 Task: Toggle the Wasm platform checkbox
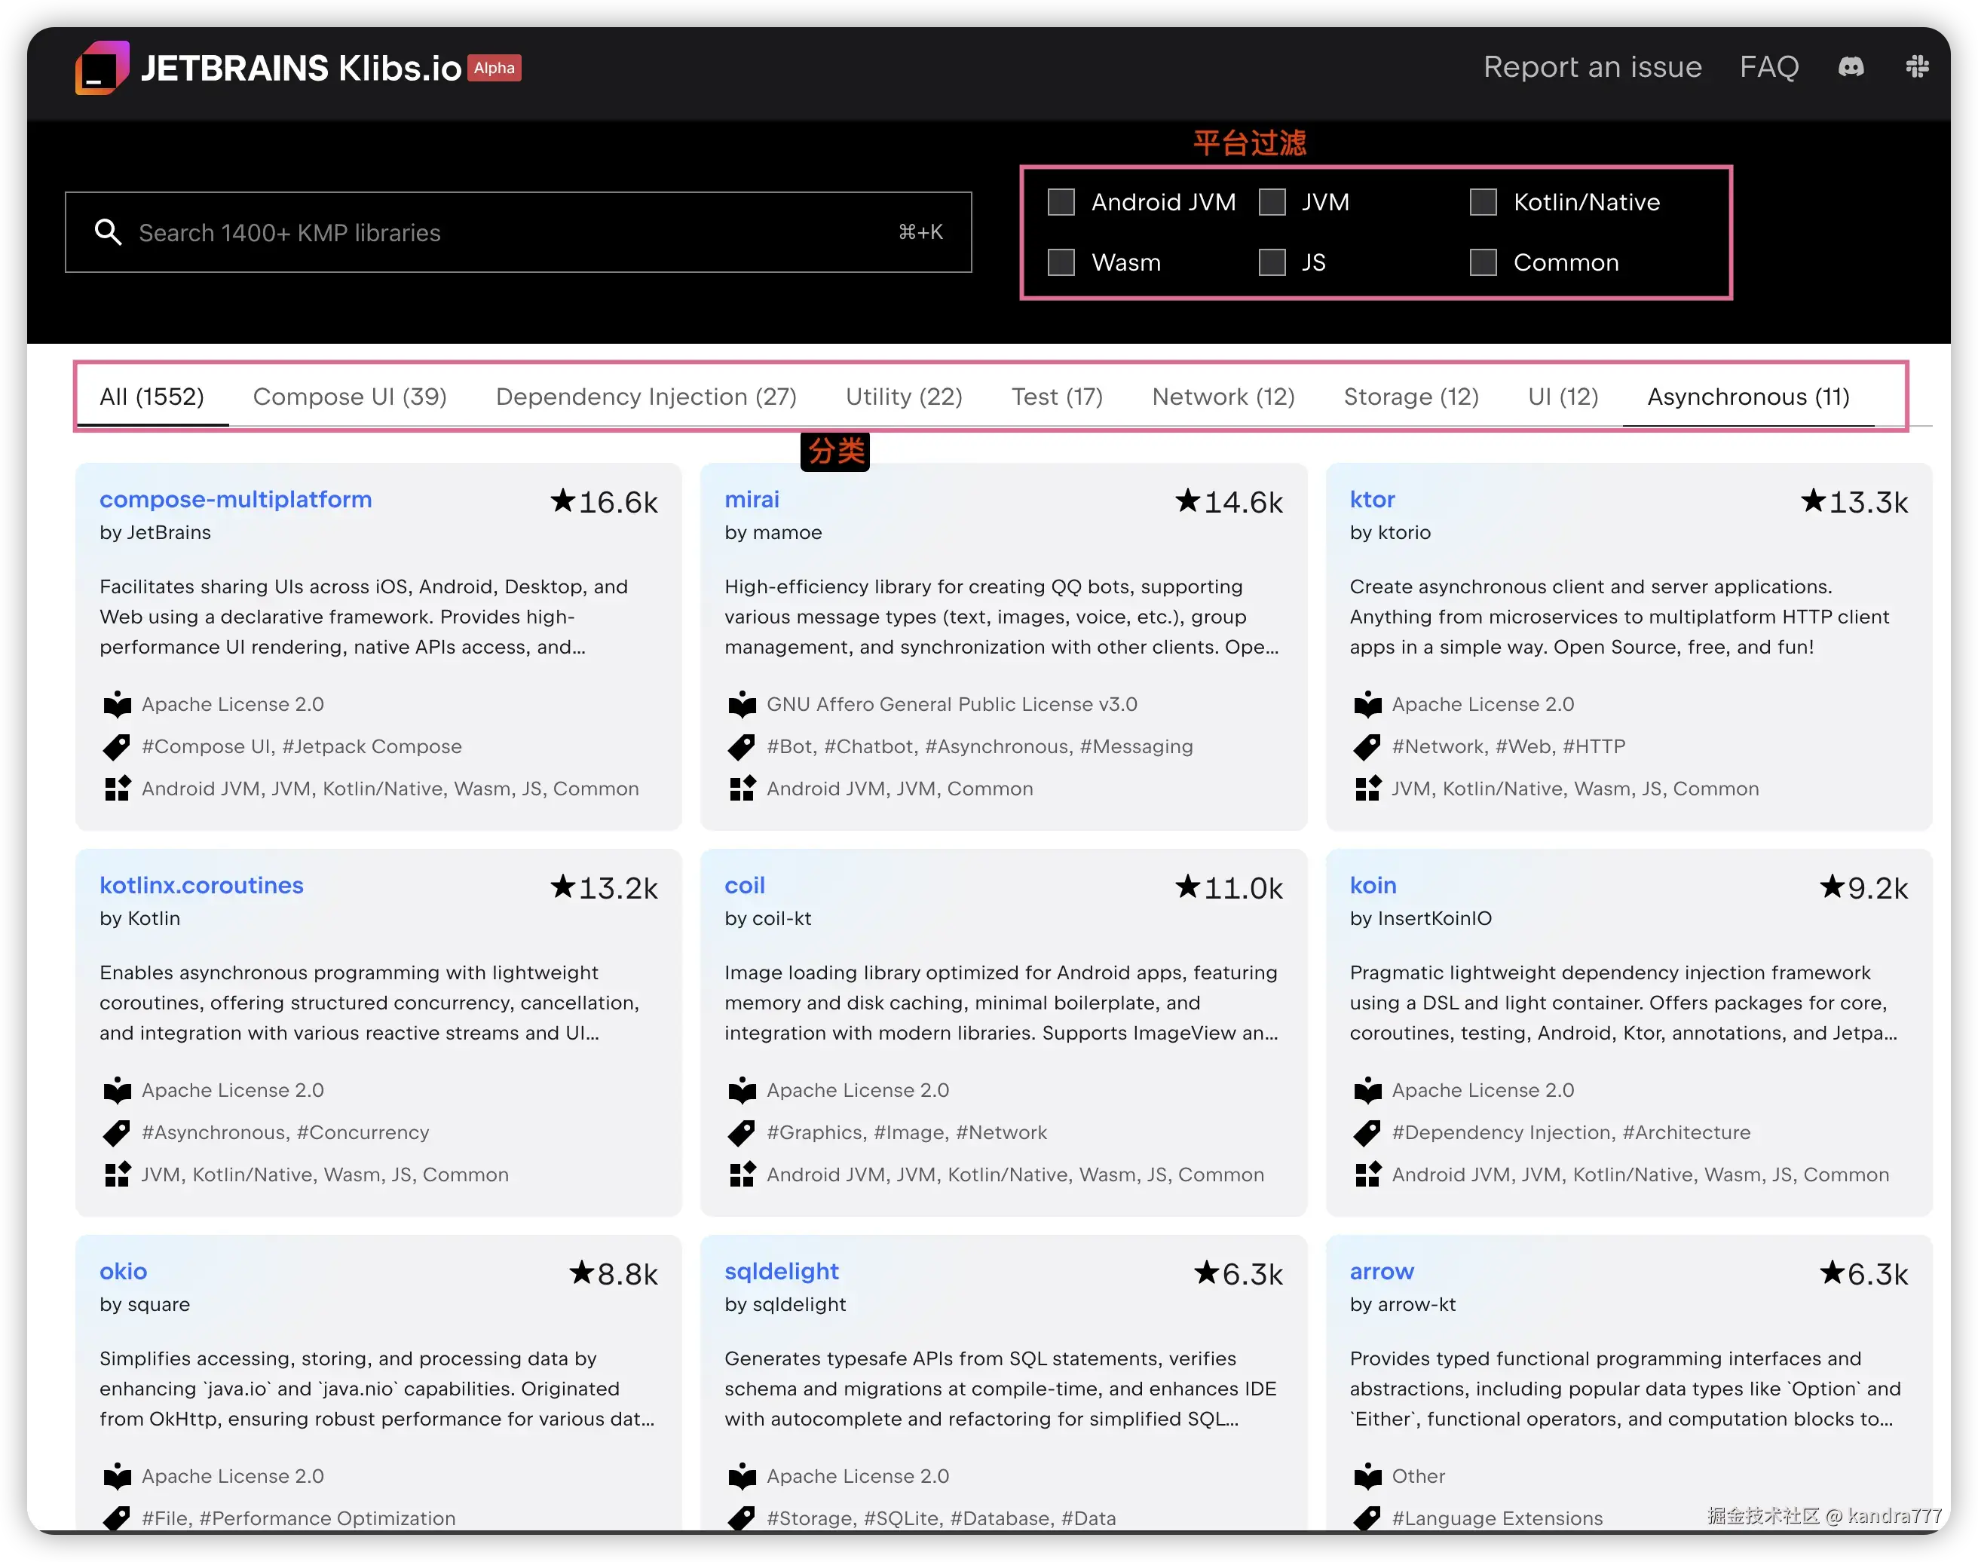pos(1061,262)
